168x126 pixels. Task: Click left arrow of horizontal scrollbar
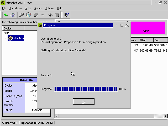click(x=57, y=116)
